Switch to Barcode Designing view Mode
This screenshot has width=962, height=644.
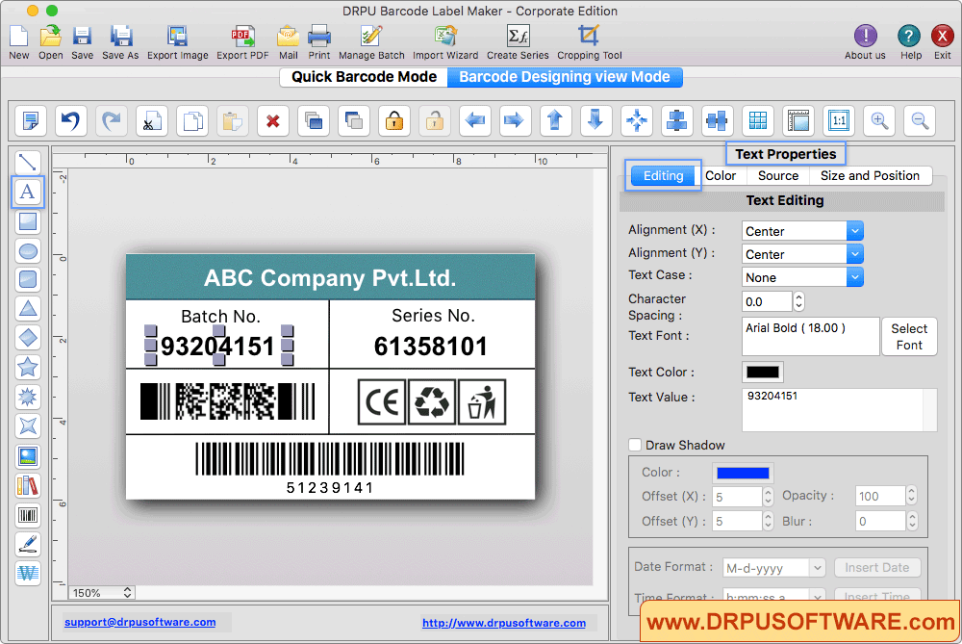565,77
